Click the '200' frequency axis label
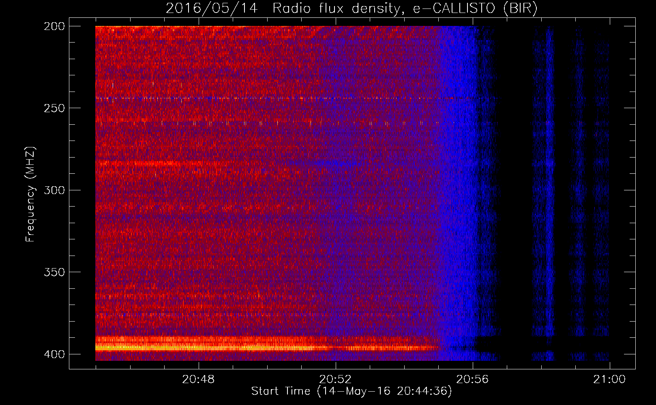Screen dimensions: 656x405 [x=54, y=26]
